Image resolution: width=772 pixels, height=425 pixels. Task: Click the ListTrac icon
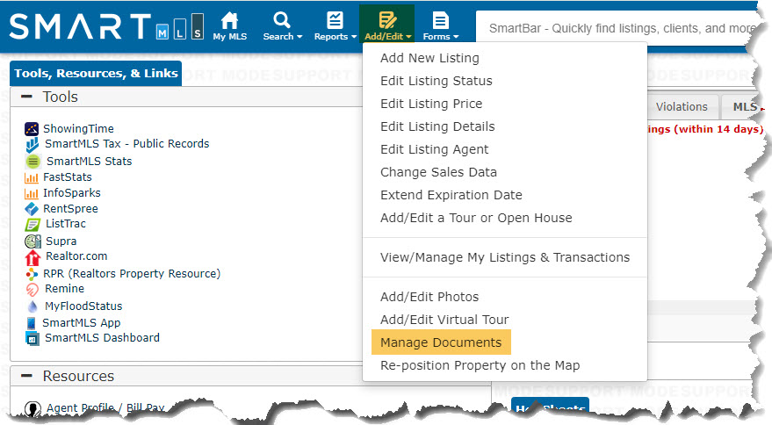[32, 225]
